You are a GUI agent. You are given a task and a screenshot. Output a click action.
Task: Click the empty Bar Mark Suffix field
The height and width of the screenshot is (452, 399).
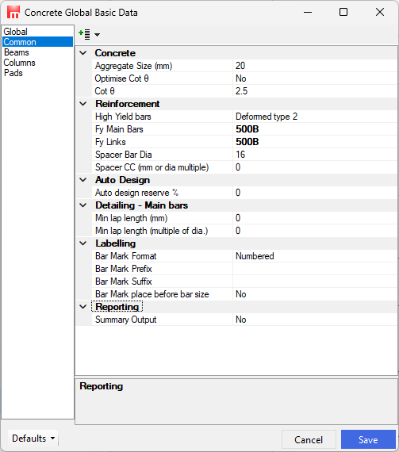point(315,282)
